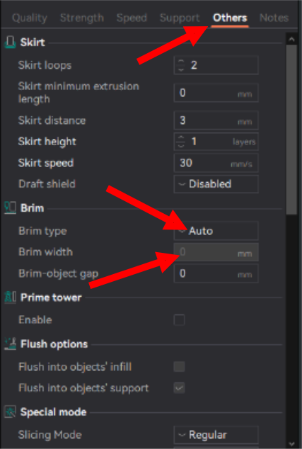Click scrollbar down arrow at bottom
302x449 pixels.
[291, 444]
